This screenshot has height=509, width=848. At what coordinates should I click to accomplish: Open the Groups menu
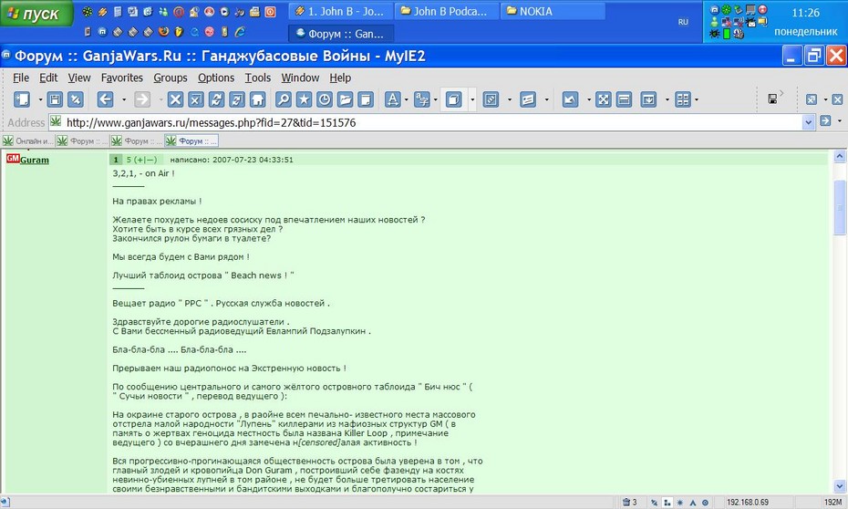click(x=170, y=78)
